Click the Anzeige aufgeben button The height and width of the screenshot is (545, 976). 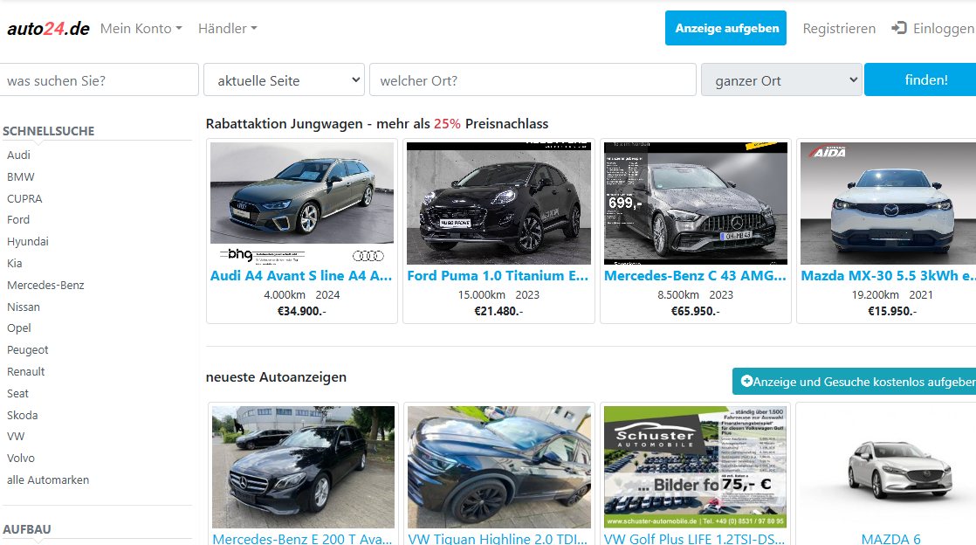point(725,28)
